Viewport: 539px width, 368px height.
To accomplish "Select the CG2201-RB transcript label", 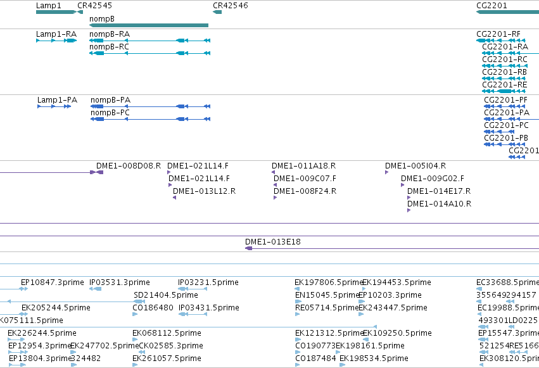I will point(504,72).
